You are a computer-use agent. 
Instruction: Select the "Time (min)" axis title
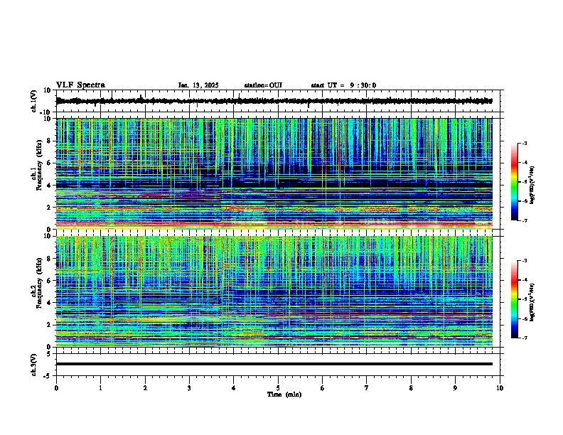pos(284,394)
